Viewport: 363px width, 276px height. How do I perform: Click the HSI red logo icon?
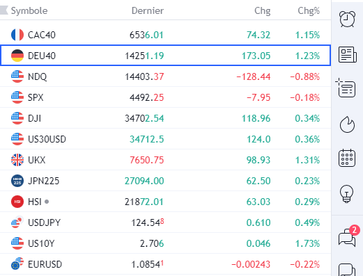[17, 202]
